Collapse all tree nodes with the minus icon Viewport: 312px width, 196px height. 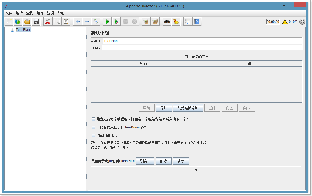point(86,21)
